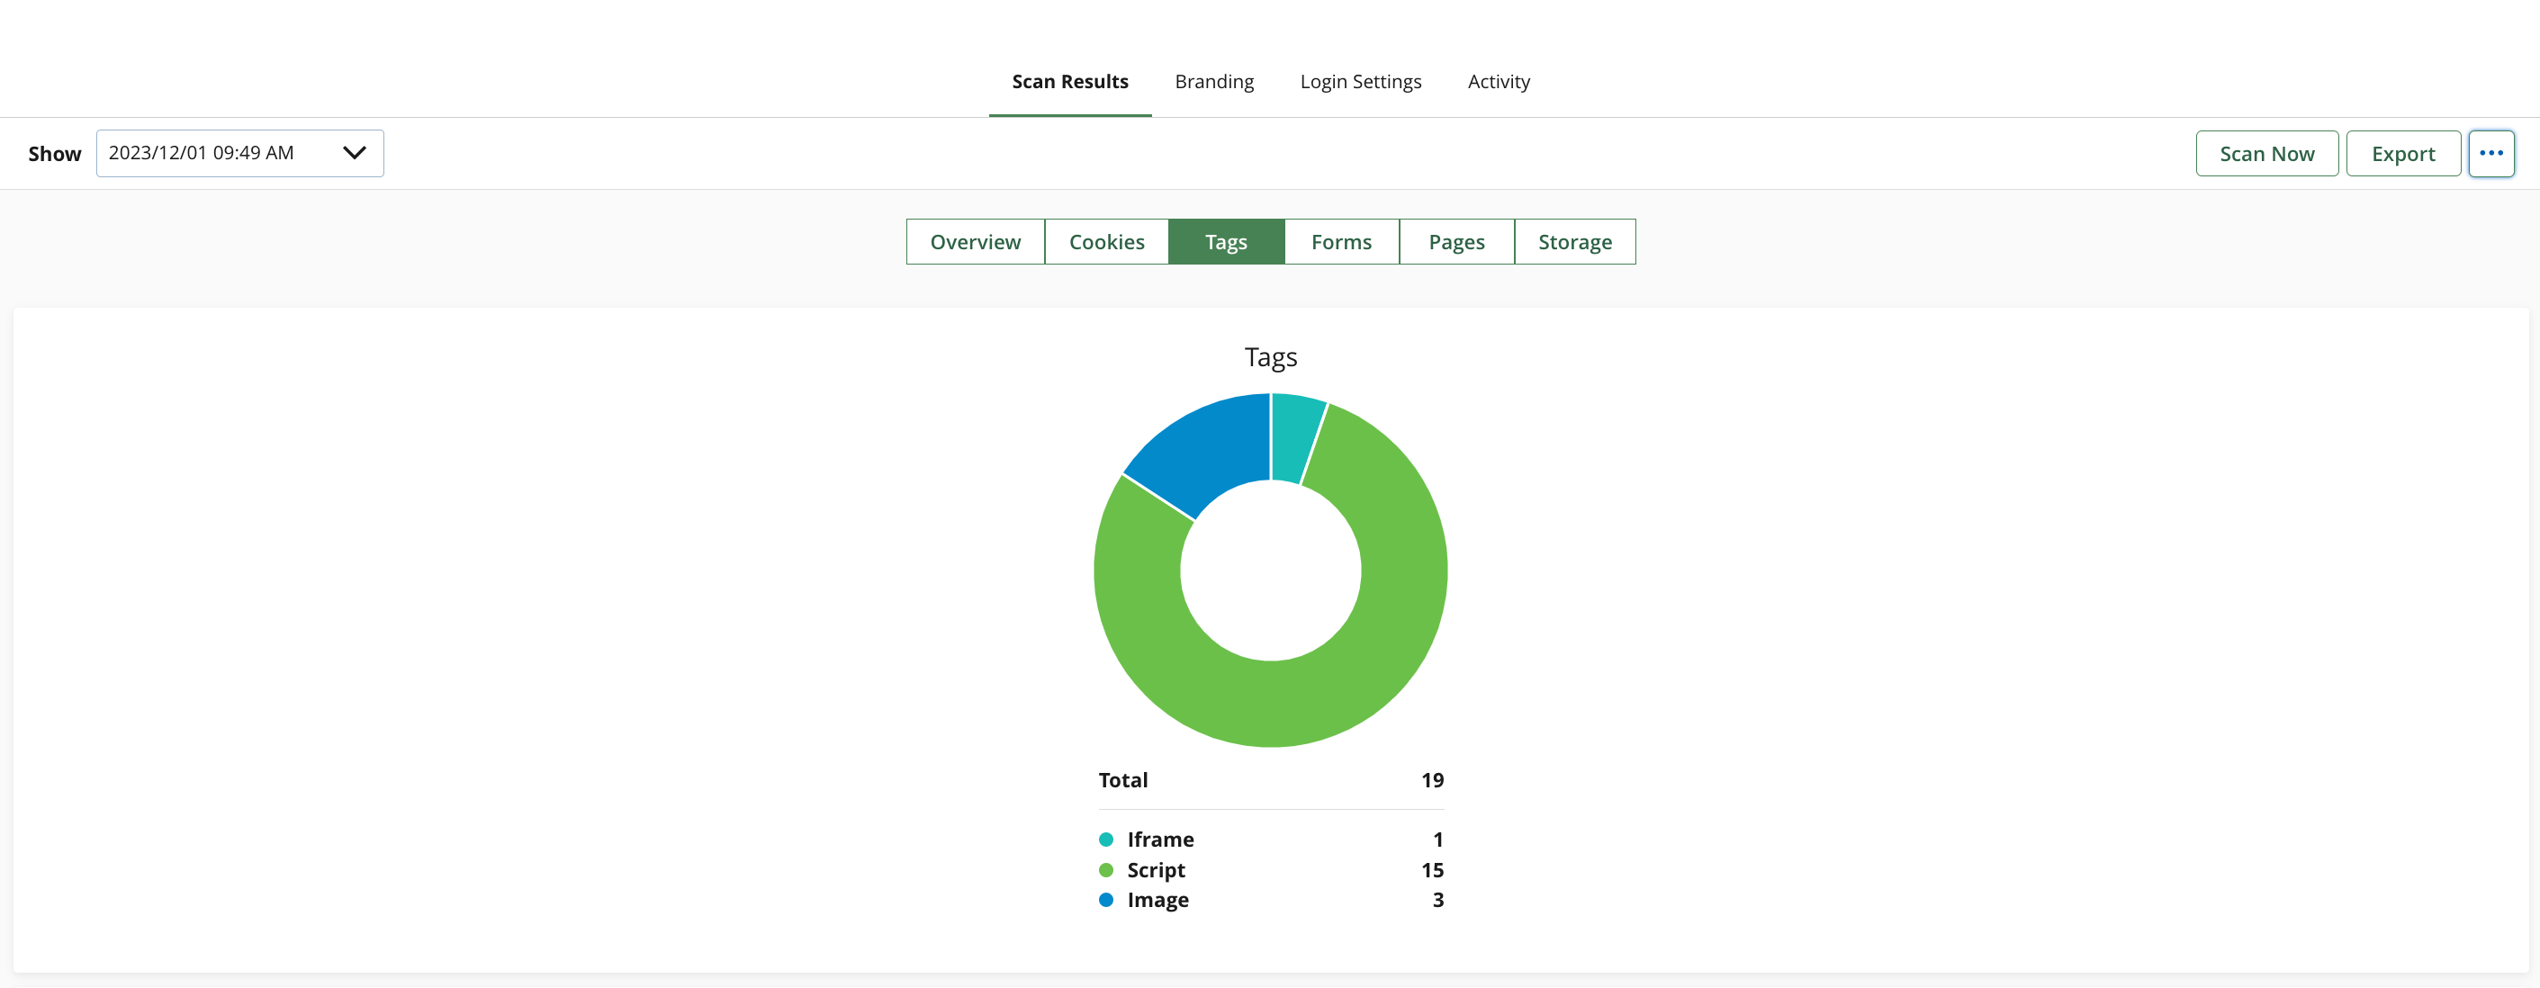Open the Pages results view
2540x988 pixels.
[x=1455, y=241]
